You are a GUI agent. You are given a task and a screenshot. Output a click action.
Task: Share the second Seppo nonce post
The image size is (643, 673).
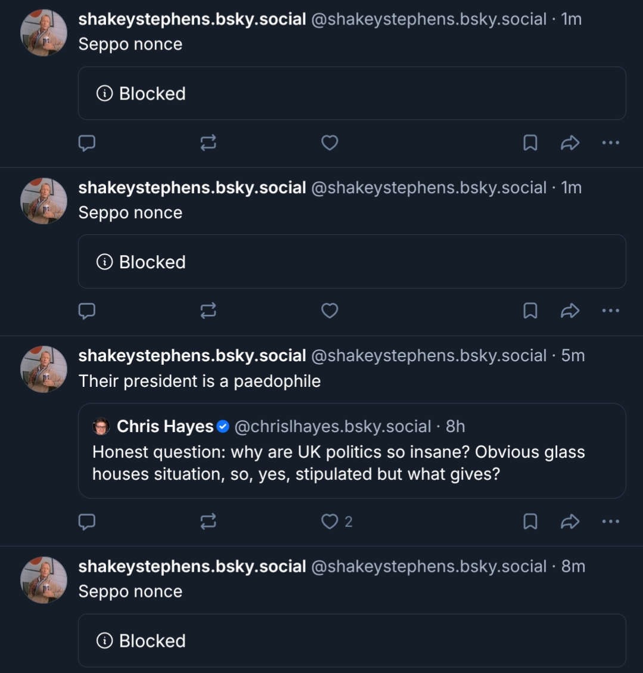[x=570, y=311]
